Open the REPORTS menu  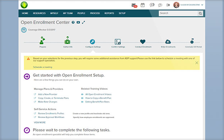pos(109,13)
